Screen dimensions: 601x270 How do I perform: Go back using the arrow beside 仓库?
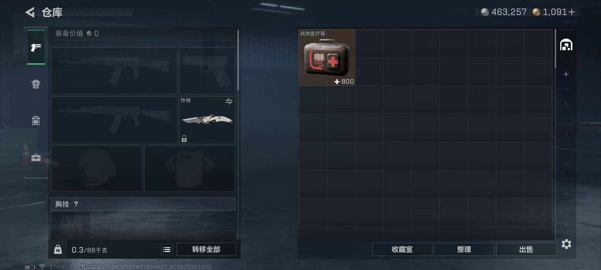pos(30,12)
